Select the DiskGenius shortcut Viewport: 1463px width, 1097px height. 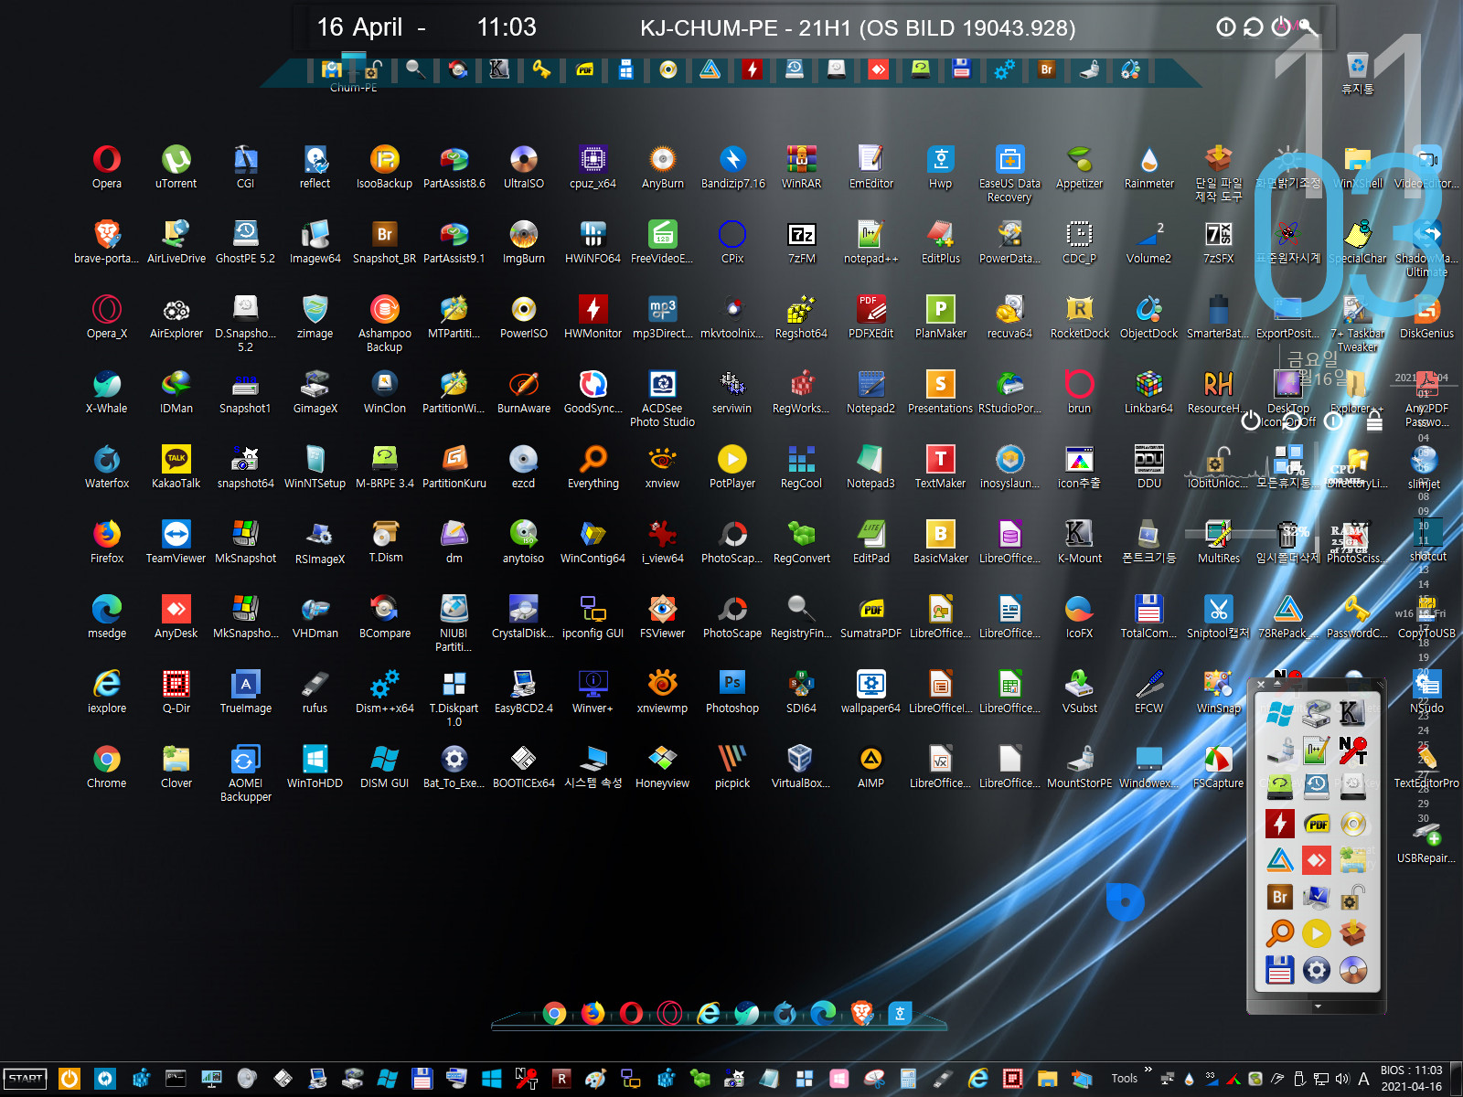[1426, 316]
